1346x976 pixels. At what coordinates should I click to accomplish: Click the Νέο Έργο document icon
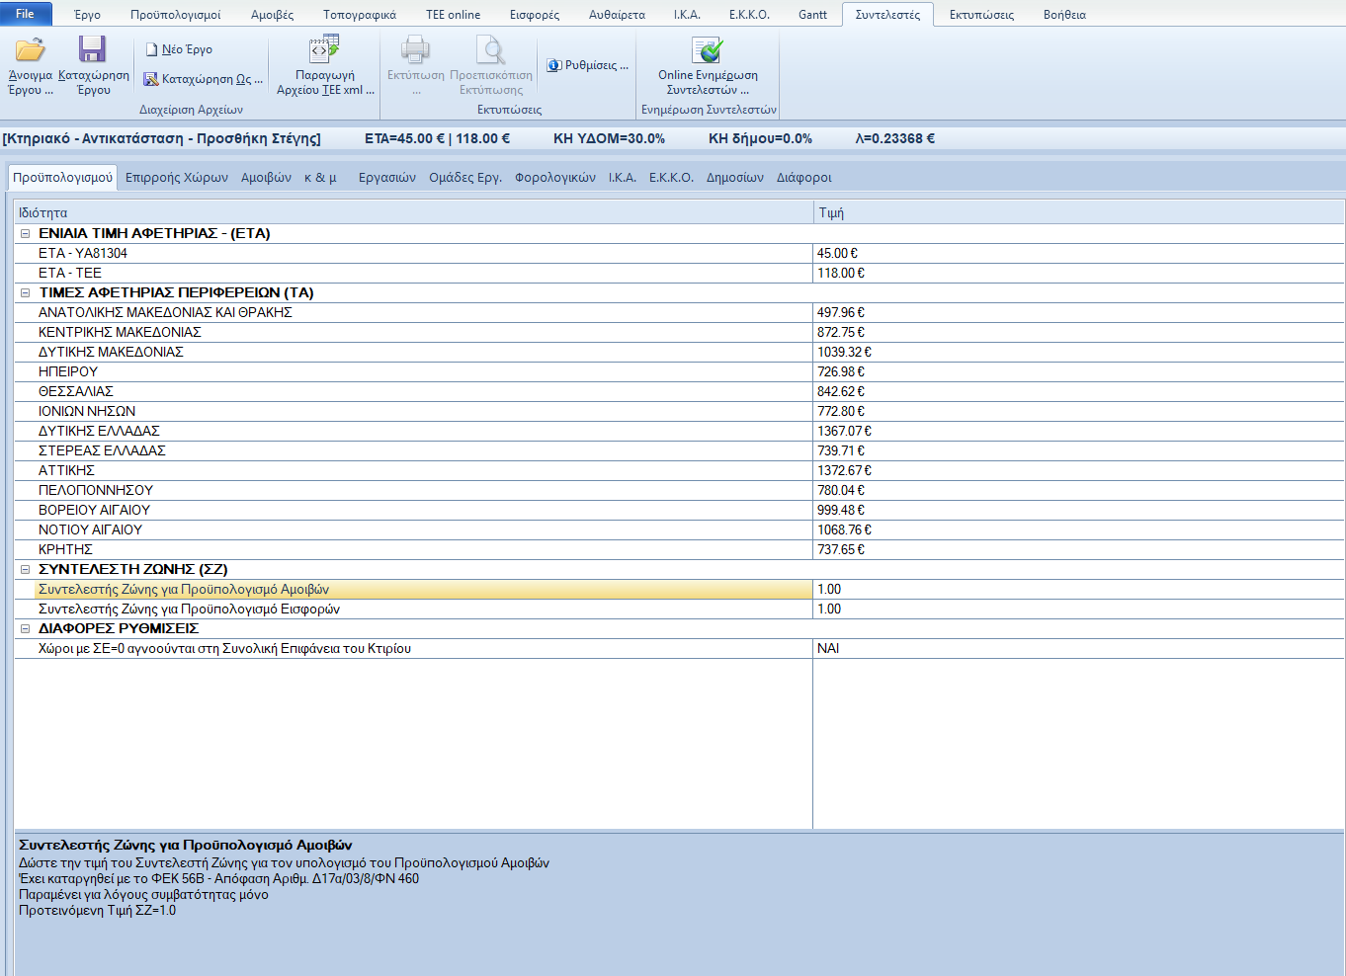(x=152, y=49)
